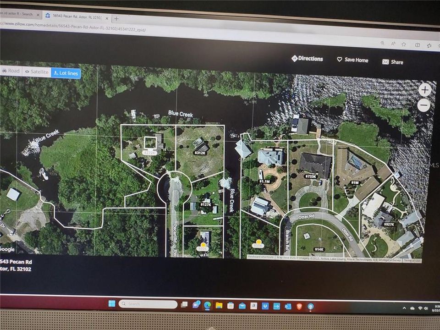Viewport: 440px width, 330px height.
Task: Zoom out using the map minus button
Action: point(424,106)
